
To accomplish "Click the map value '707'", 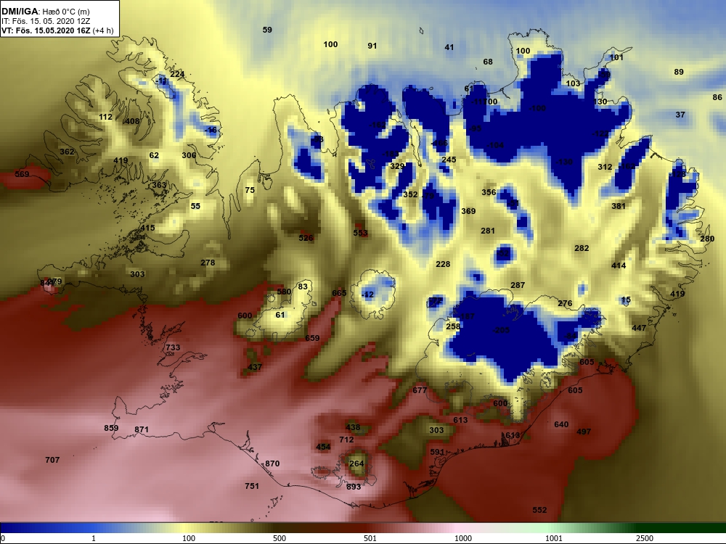I will (x=52, y=460).
